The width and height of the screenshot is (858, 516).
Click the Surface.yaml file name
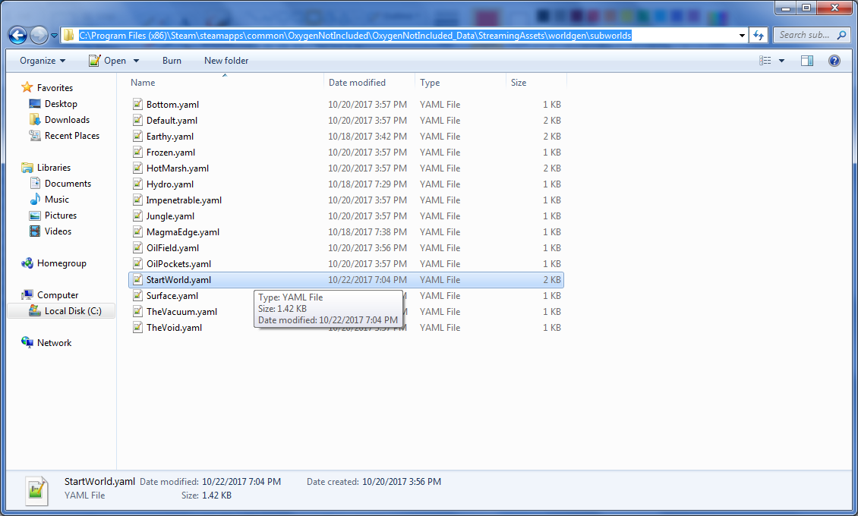172,296
